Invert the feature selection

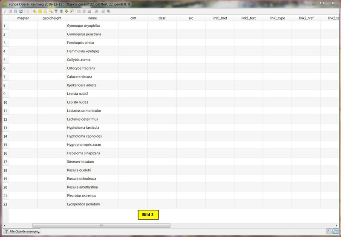pyautogui.click(x=45, y=11)
